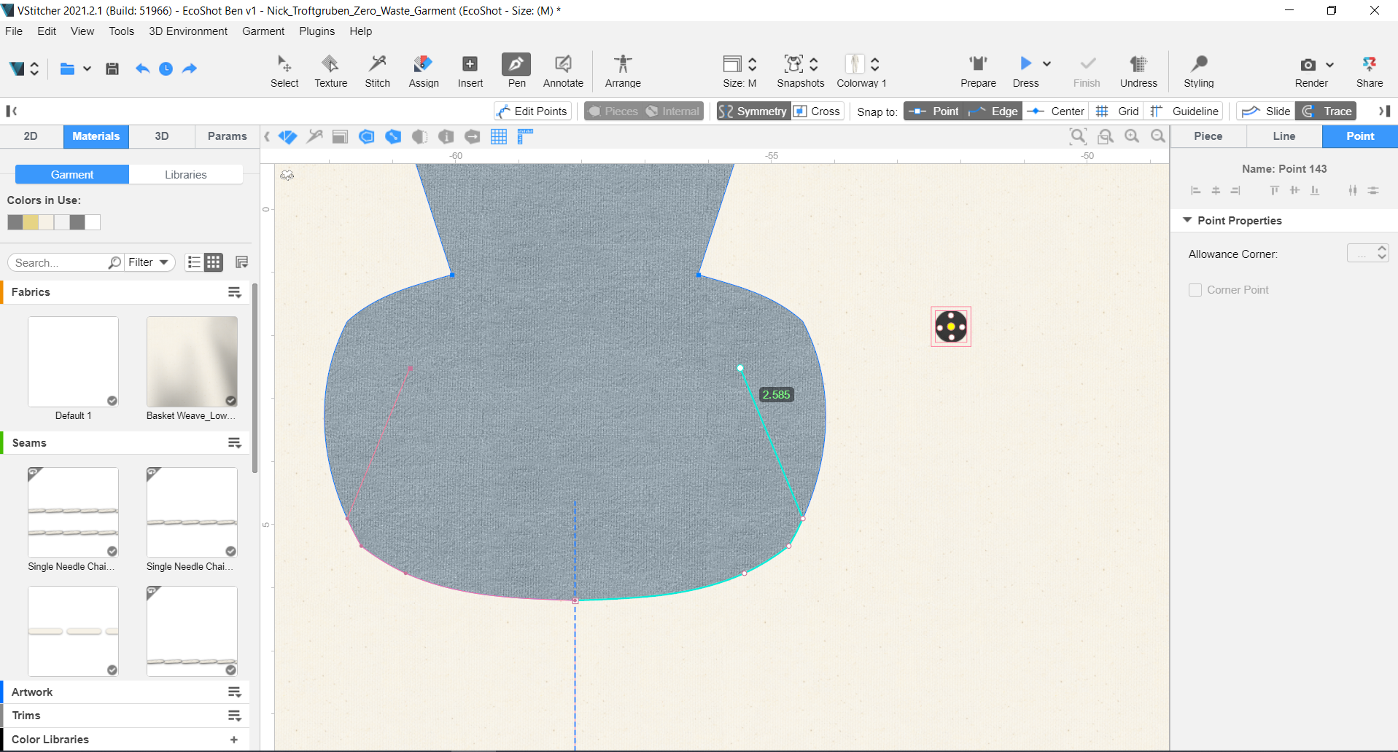Activate the Texture tool
This screenshot has height=752, width=1398.
coord(330,71)
